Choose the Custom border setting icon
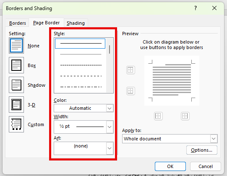Viewport: 227px width, 176px height. tap(16, 124)
